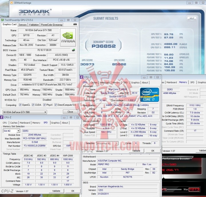Image resolution: width=206 pixels, height=197 pixels.
Task: Click the GPU-Z title bar icon
Action: click(2, 20)
